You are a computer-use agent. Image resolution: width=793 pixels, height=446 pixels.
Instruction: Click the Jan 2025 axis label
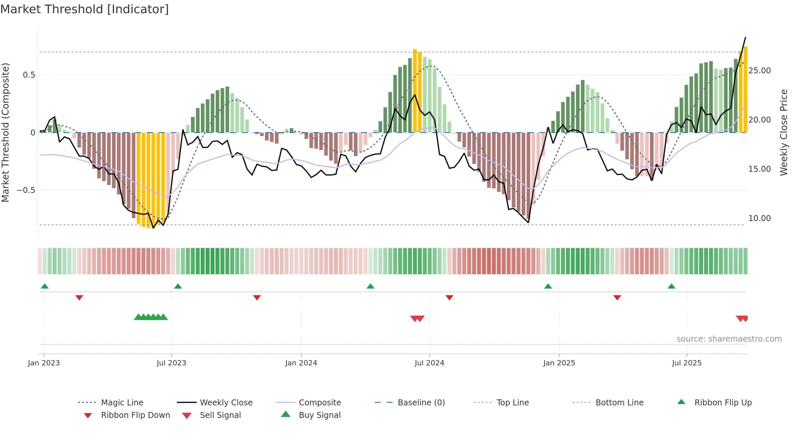(x=559, y=363)
